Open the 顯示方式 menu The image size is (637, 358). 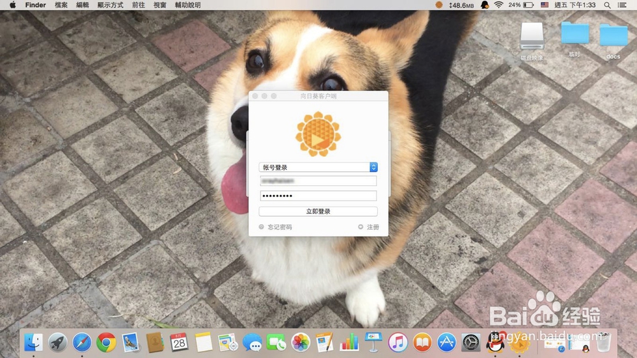click(110, 5)
